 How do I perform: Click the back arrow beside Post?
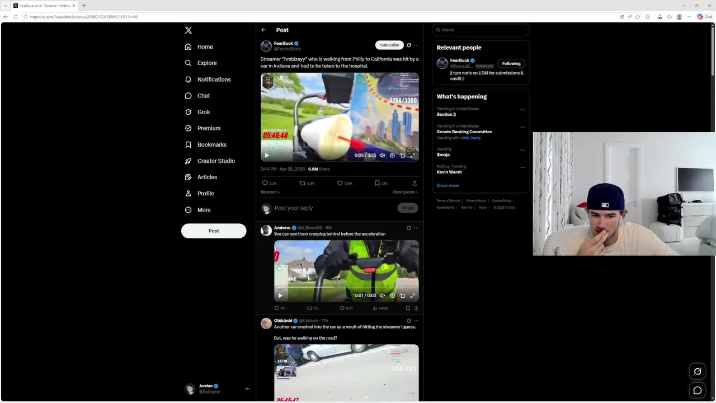click(263, 30)
